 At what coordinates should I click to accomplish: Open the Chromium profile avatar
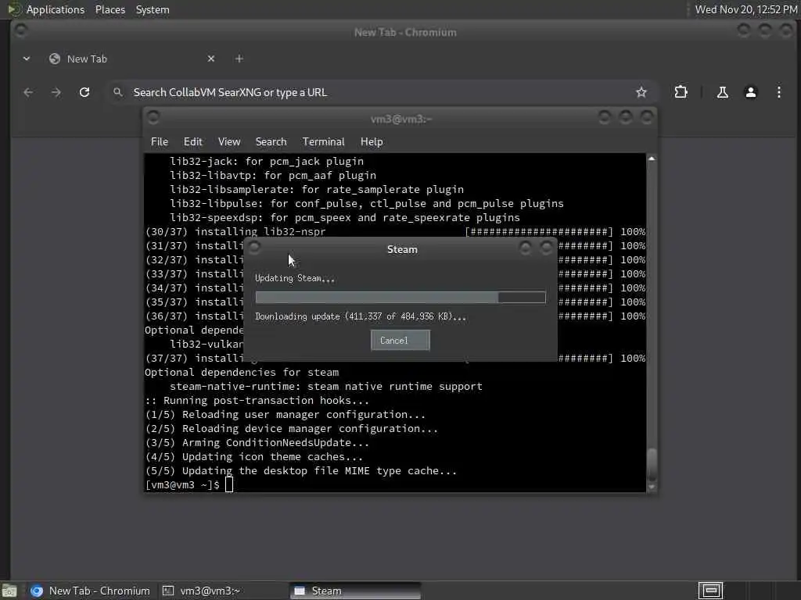[750, 92]
